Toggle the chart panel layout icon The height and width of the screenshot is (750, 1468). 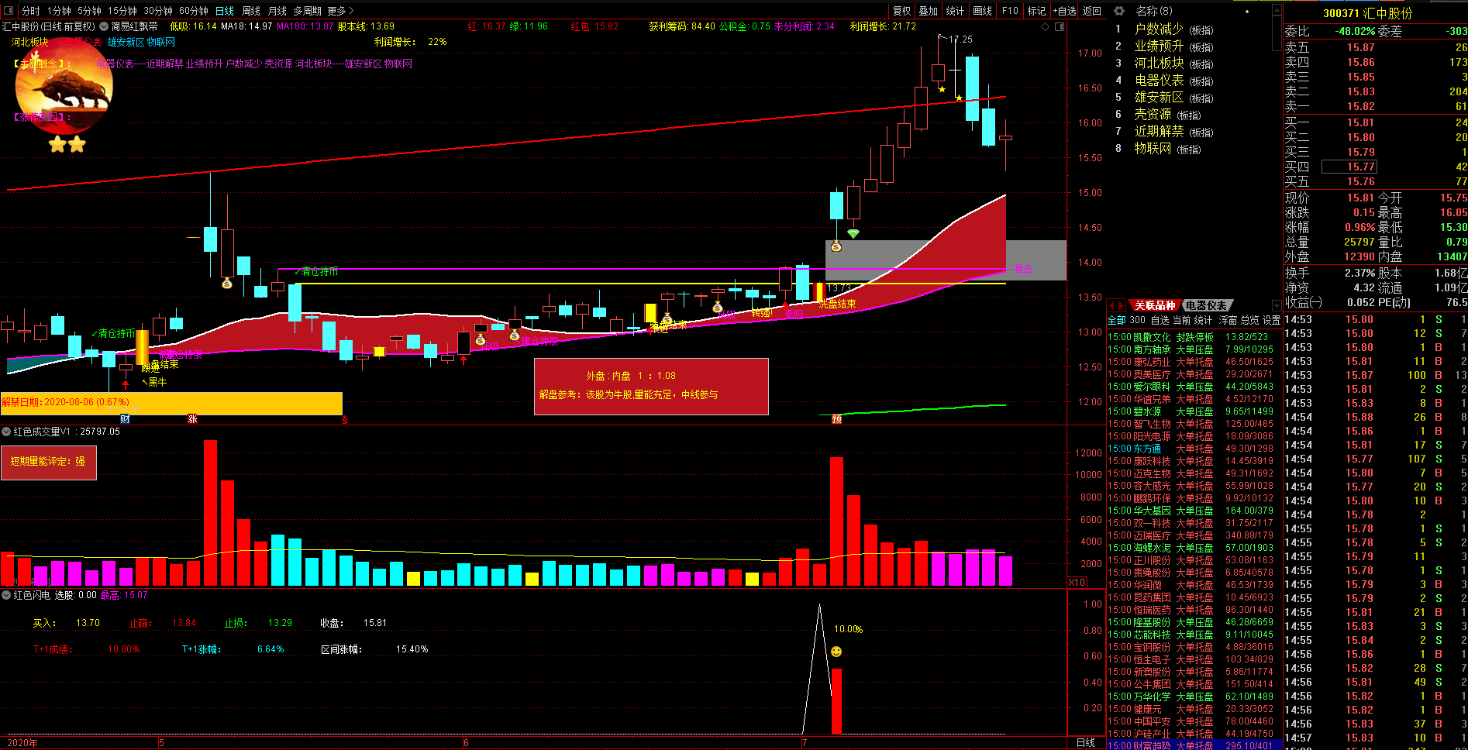tap(1060, 26)
